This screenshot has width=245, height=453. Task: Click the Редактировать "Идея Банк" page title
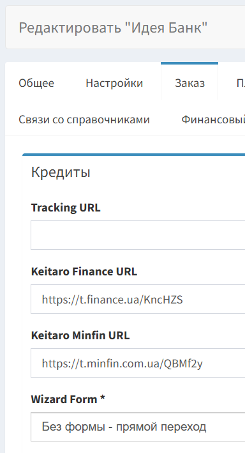[113, 27]
